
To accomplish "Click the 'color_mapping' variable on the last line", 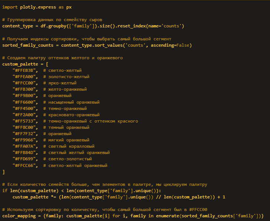I will 18,216.
